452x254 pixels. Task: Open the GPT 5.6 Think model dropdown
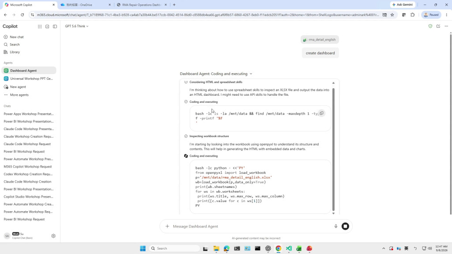tap(77, 26)
